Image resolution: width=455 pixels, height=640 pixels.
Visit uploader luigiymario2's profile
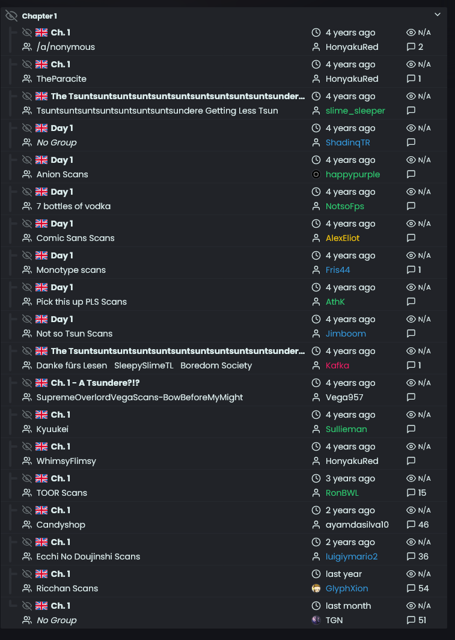click(352, 556)
